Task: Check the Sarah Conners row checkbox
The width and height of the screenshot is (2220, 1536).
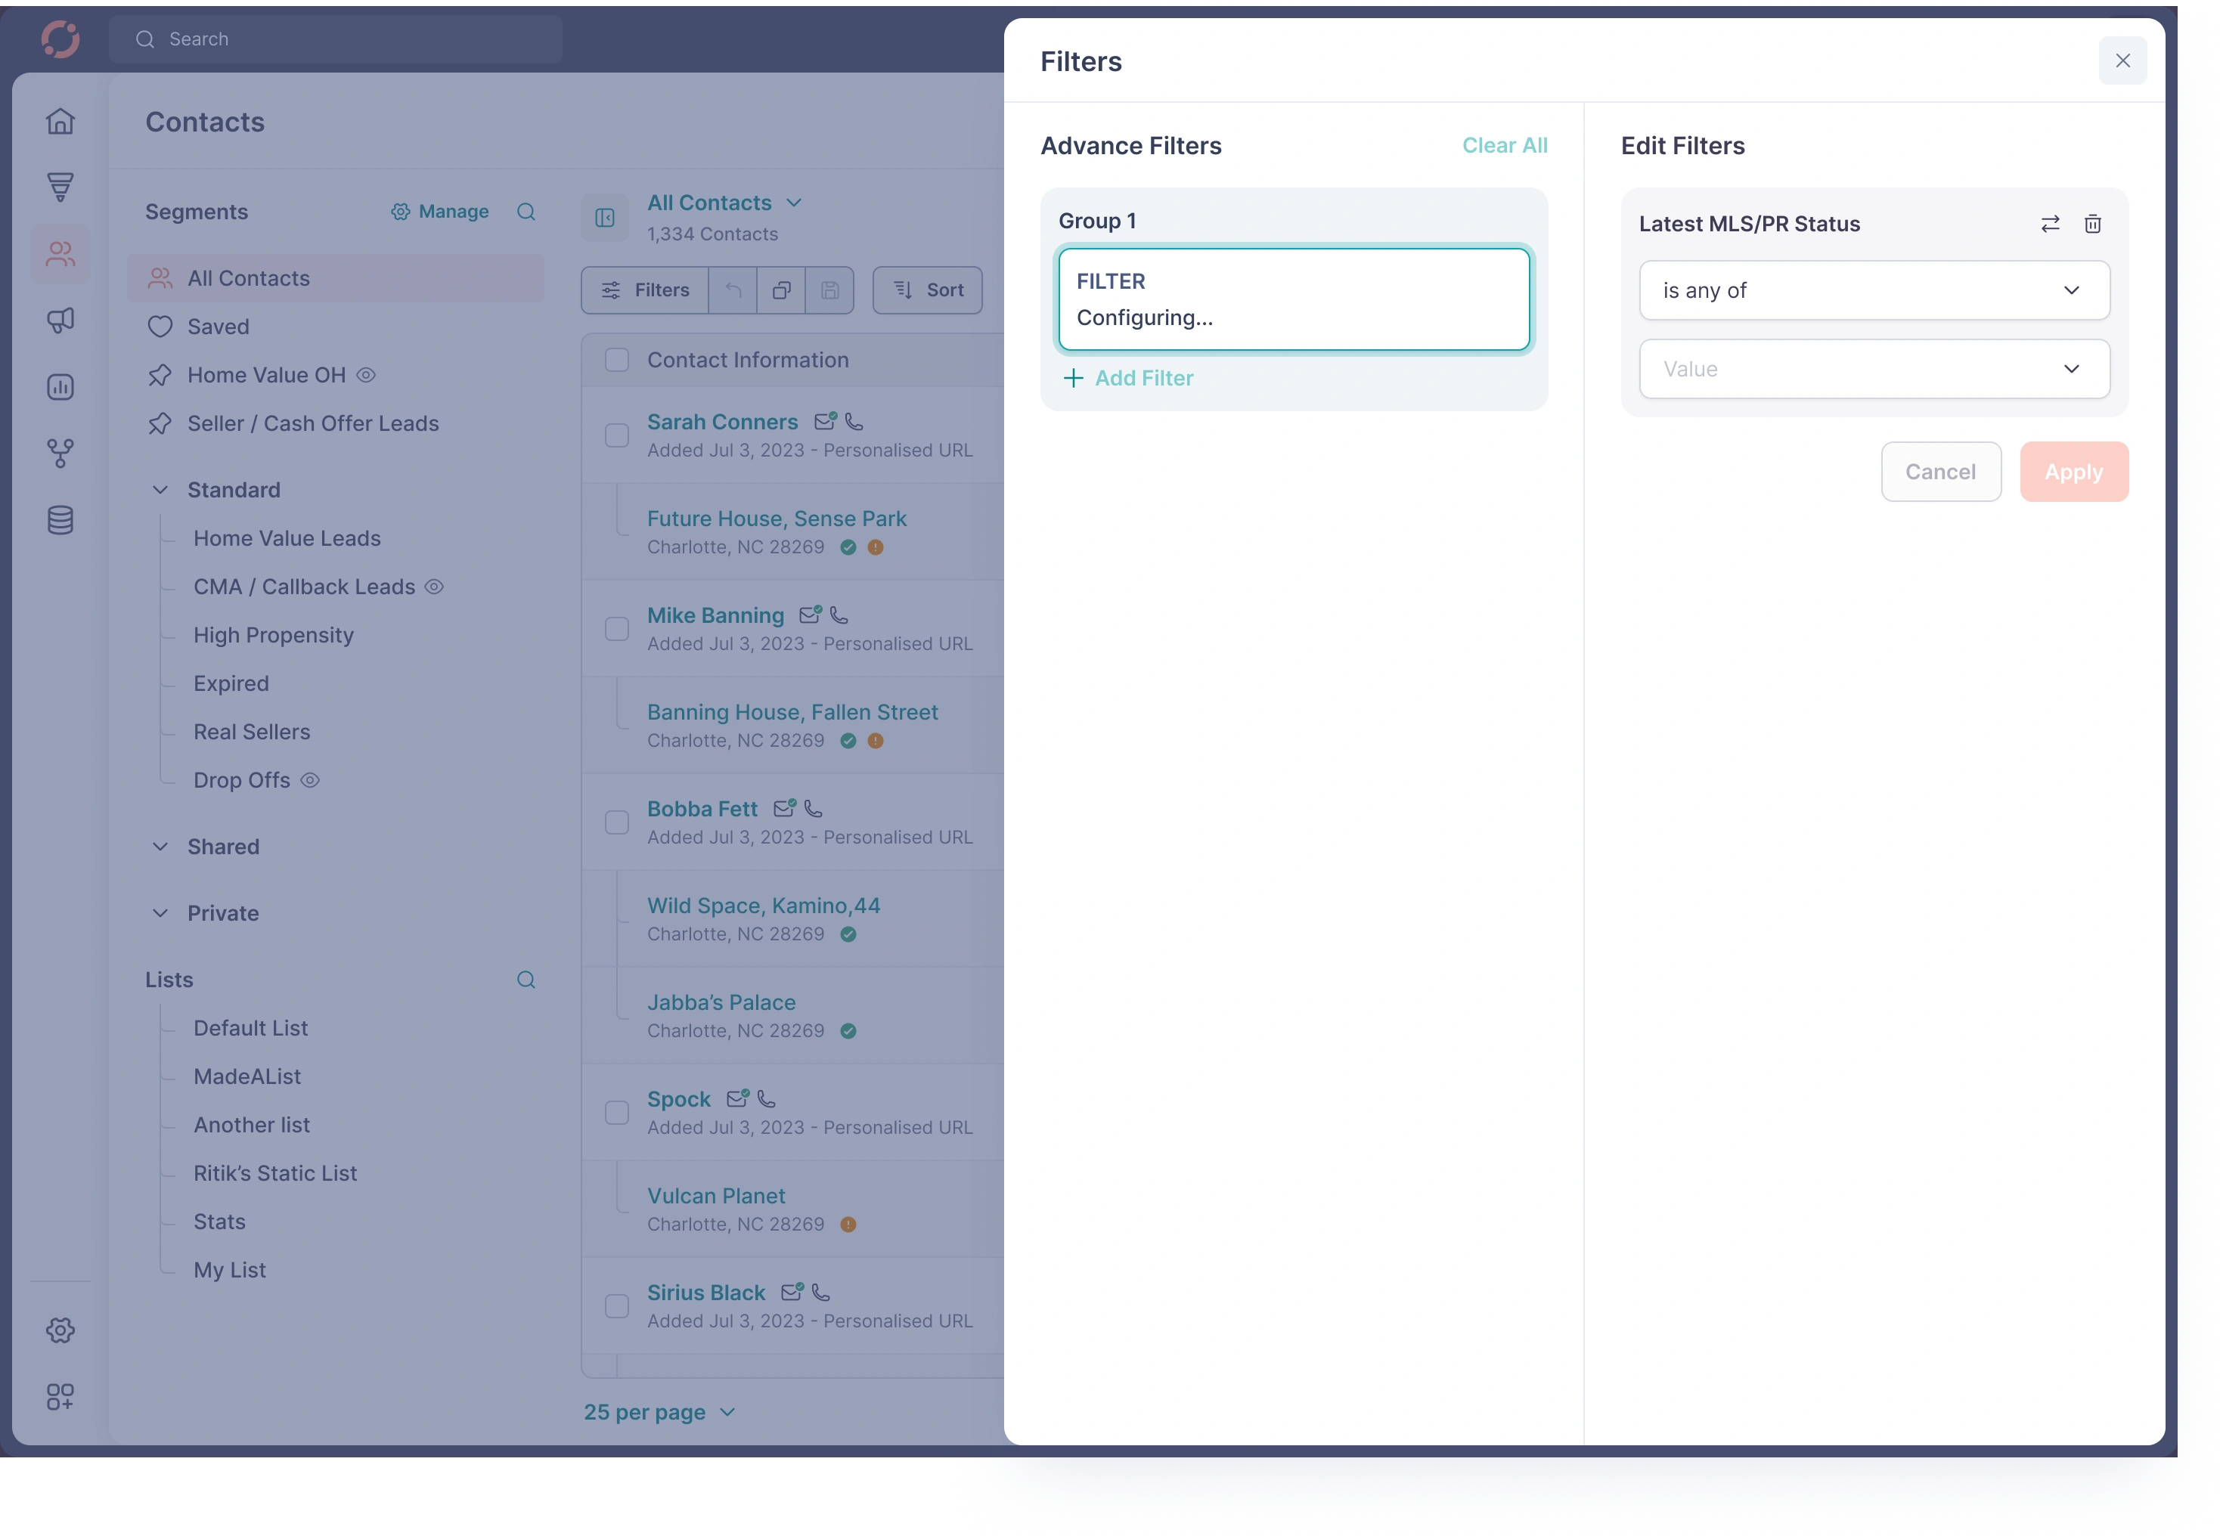Action: [617, 436]
